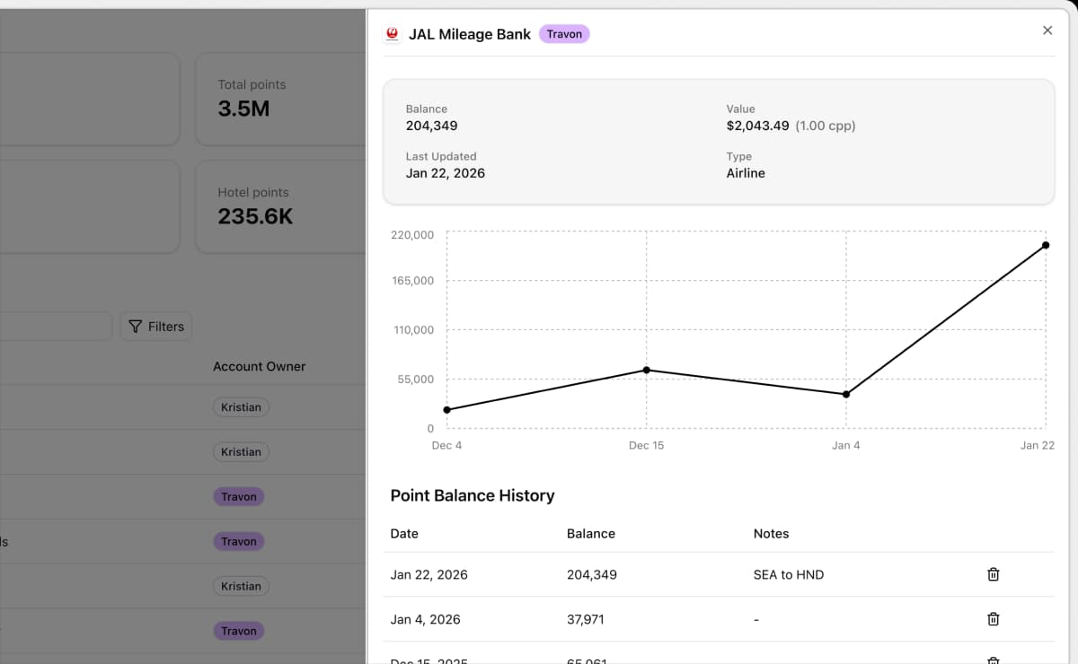The image size is (1078, 664).
Task: Delete the Jan 4, 2026 balance entry
Action: (x=993, y=619)
